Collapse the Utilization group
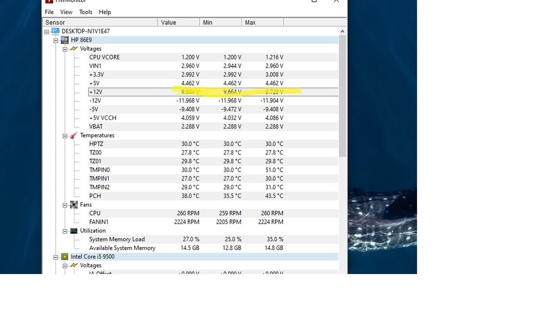Screen dimensions: 556x312 (65, 231)
